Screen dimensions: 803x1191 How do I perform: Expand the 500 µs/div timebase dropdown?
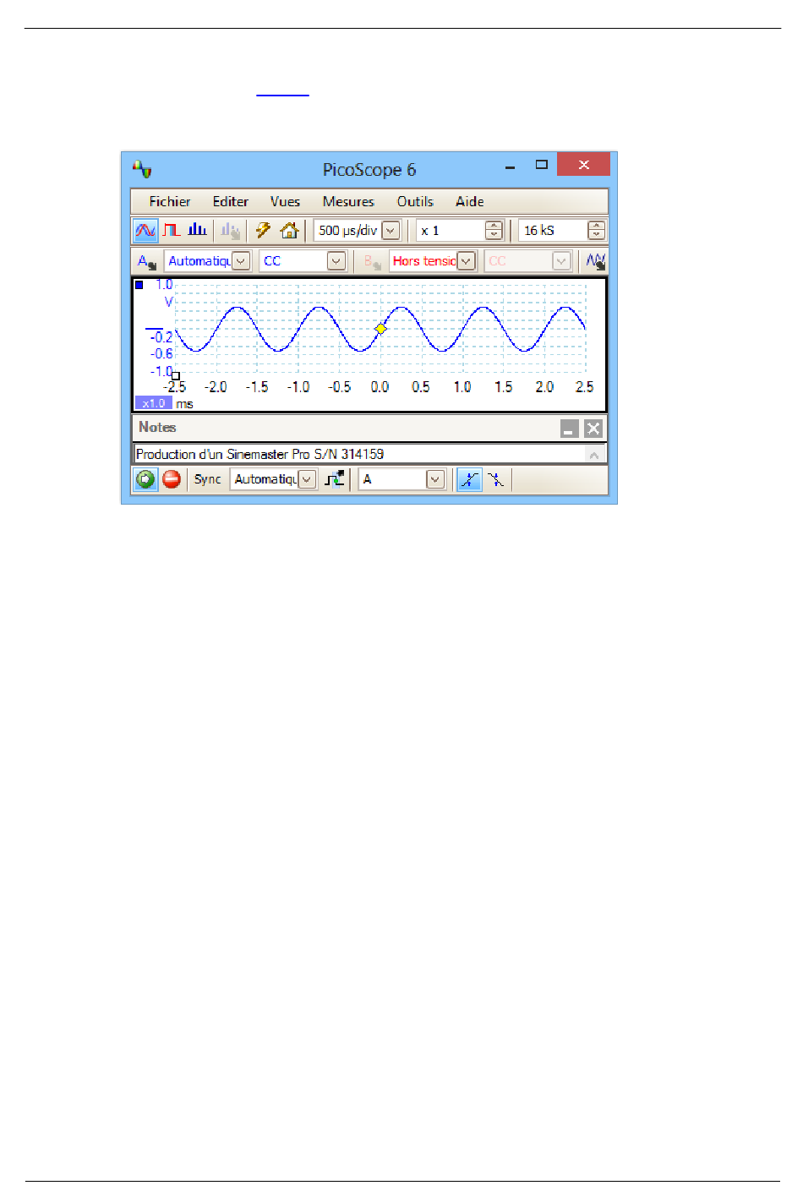(x=391, y=231)
